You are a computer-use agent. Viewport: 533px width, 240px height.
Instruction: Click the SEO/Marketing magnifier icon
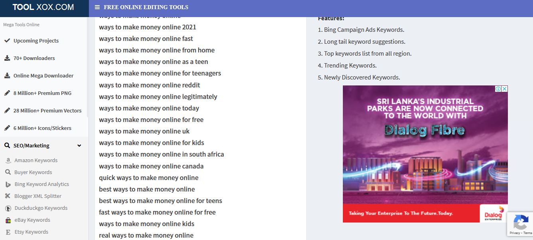click(x=7, y=145)
